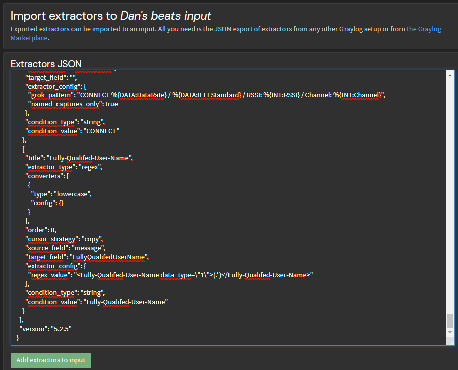Click the resize handle of the JSON textarea
This screenshot has width=458, height=370.
[x=450, y=342]
